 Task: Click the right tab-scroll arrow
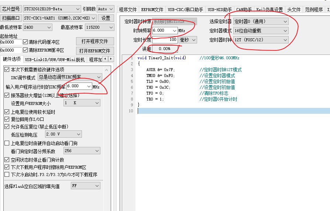pos(111,59)
